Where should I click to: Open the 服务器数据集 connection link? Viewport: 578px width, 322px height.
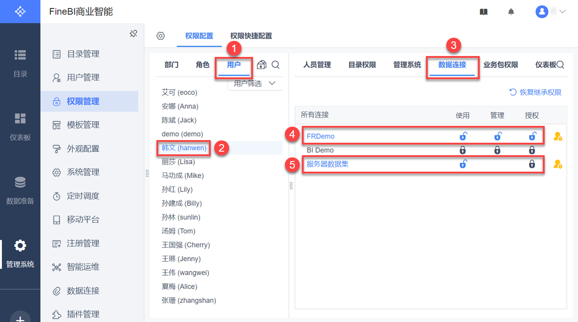click(x=328, y=164)
